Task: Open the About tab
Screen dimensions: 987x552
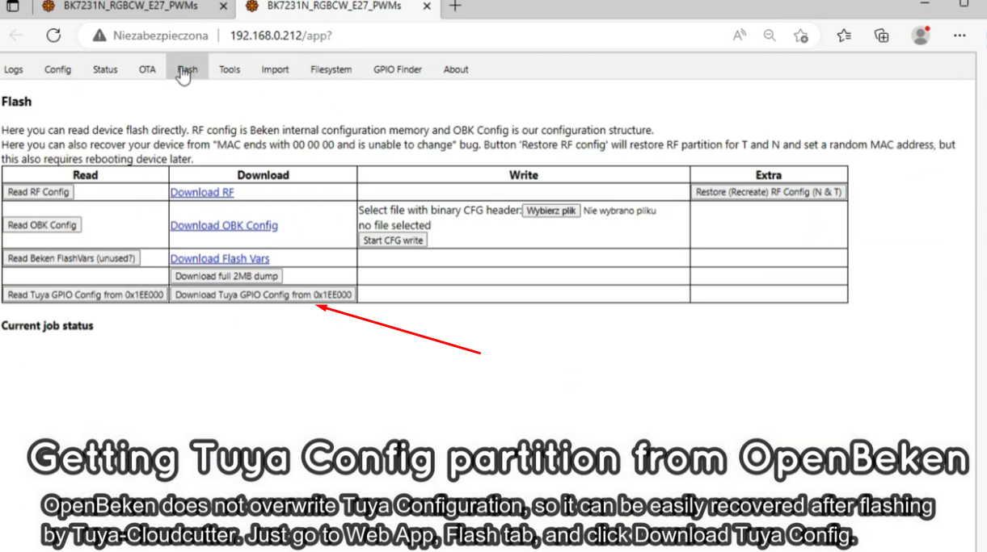Action: pyautogui.click(x=456, y=69)
